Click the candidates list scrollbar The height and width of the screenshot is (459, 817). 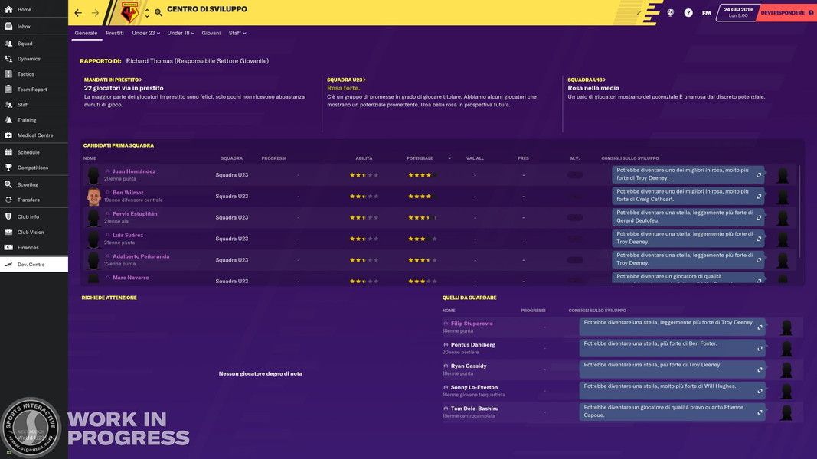pos(799,211)
